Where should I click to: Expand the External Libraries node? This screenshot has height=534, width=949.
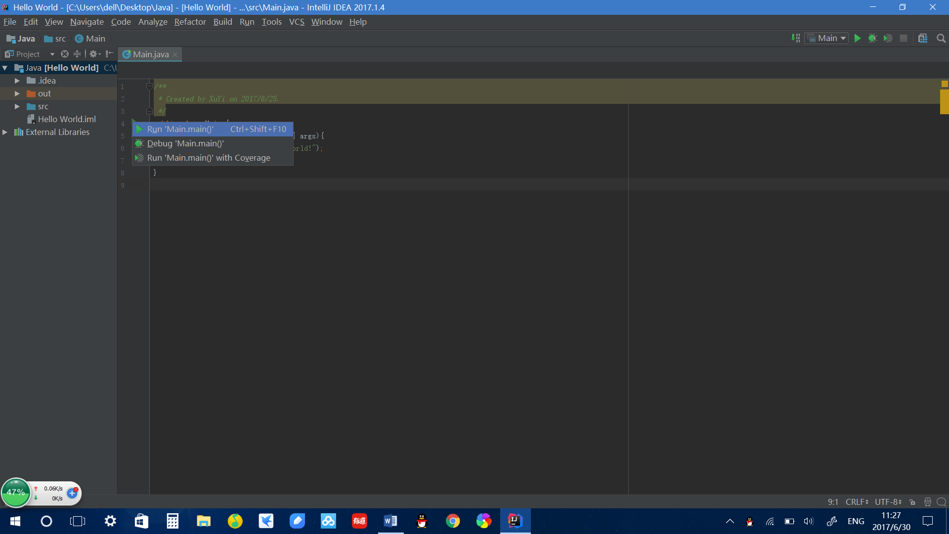coord(5,132)
